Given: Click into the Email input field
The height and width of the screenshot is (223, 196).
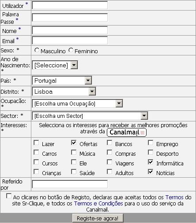Looking at the screenshot, I should [70, 40].
